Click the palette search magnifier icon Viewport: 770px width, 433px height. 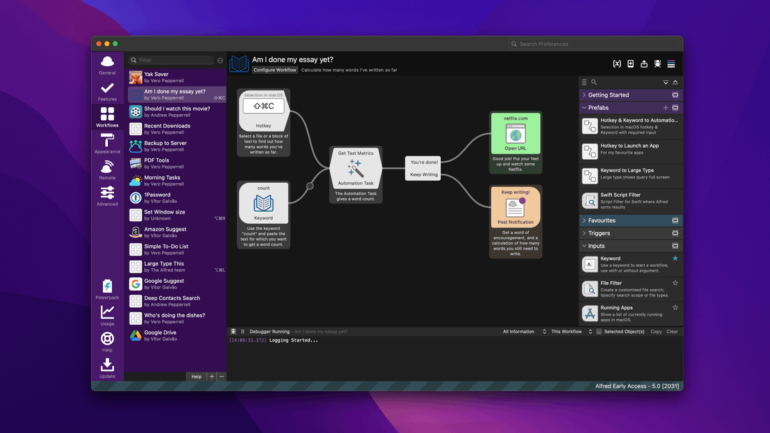[594, 82]
